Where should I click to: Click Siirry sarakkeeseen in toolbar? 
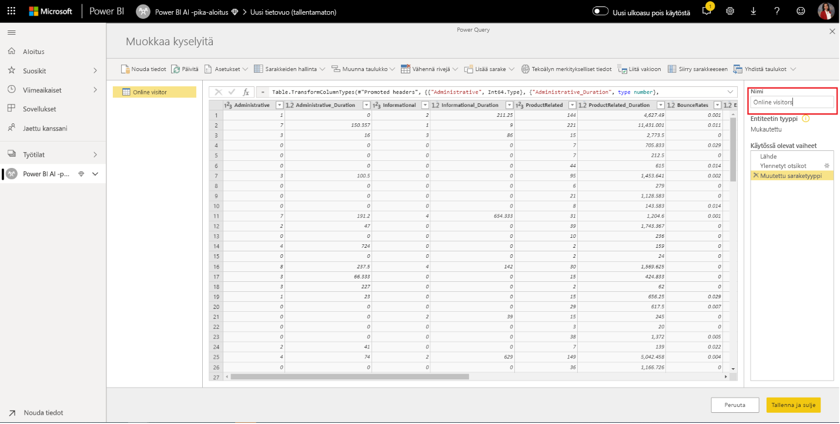click(697, 69)
